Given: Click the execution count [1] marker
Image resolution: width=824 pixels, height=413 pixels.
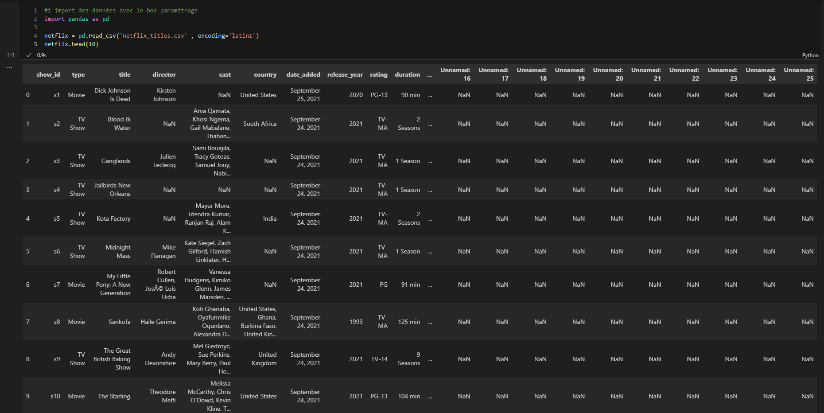Looking at the screenshot, I should 11,55.
